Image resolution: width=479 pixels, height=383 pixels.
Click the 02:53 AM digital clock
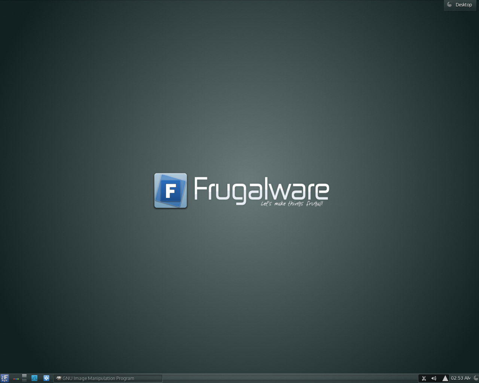(461, 378)
